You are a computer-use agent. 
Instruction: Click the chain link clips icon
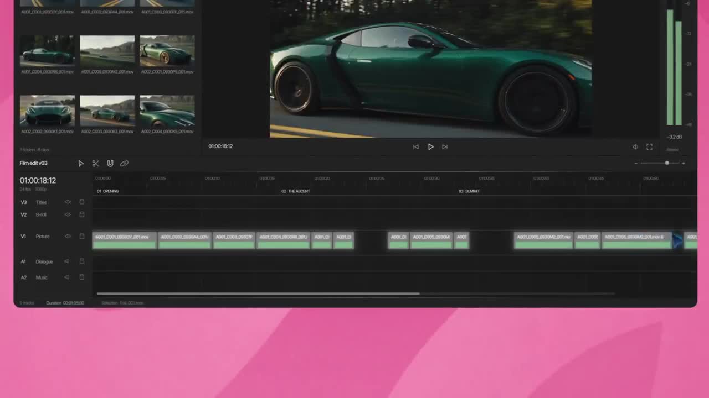click(124, 164)
